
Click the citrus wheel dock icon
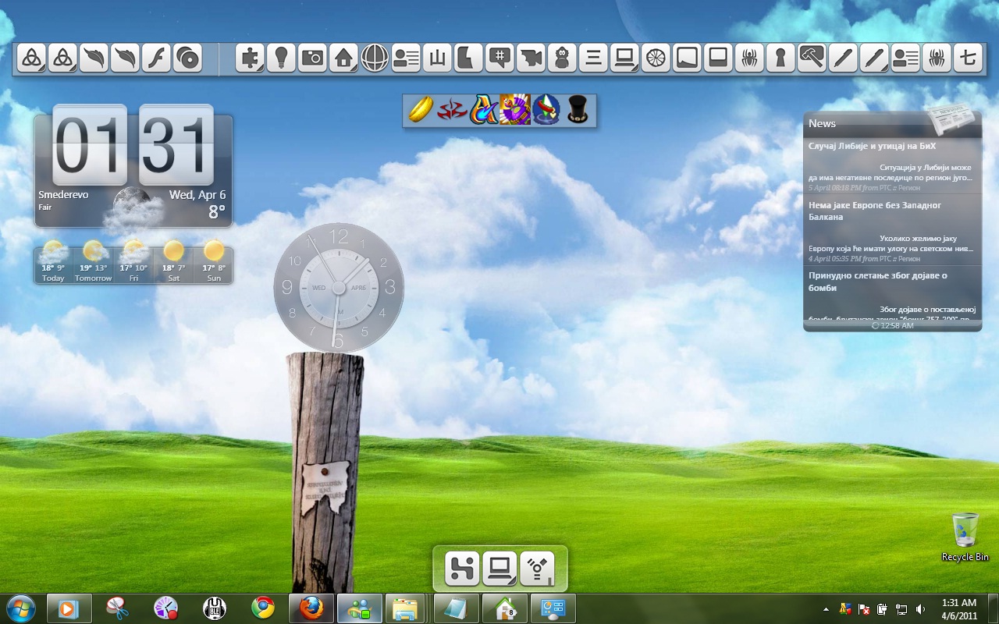pos(656,58)
